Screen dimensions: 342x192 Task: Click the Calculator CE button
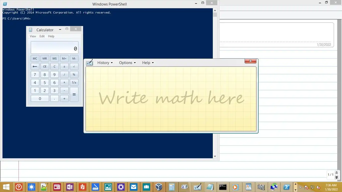45,66
